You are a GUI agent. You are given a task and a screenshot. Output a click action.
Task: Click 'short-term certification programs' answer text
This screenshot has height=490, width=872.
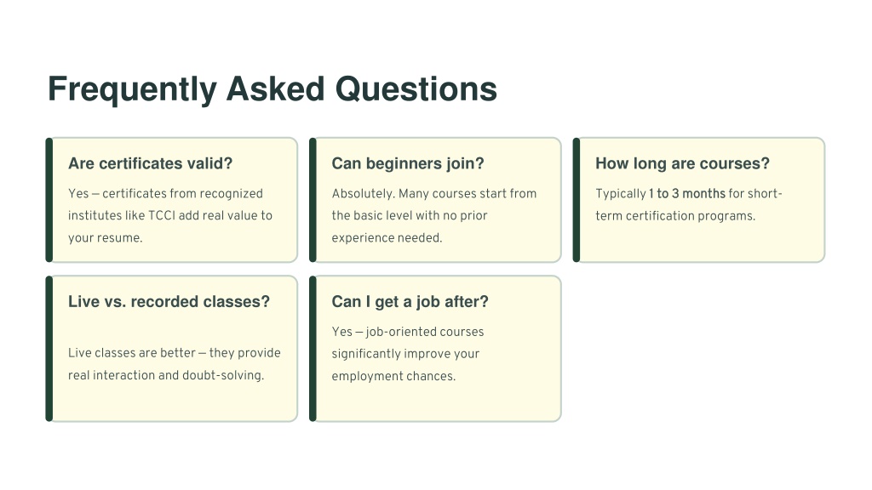coord(688,204)
